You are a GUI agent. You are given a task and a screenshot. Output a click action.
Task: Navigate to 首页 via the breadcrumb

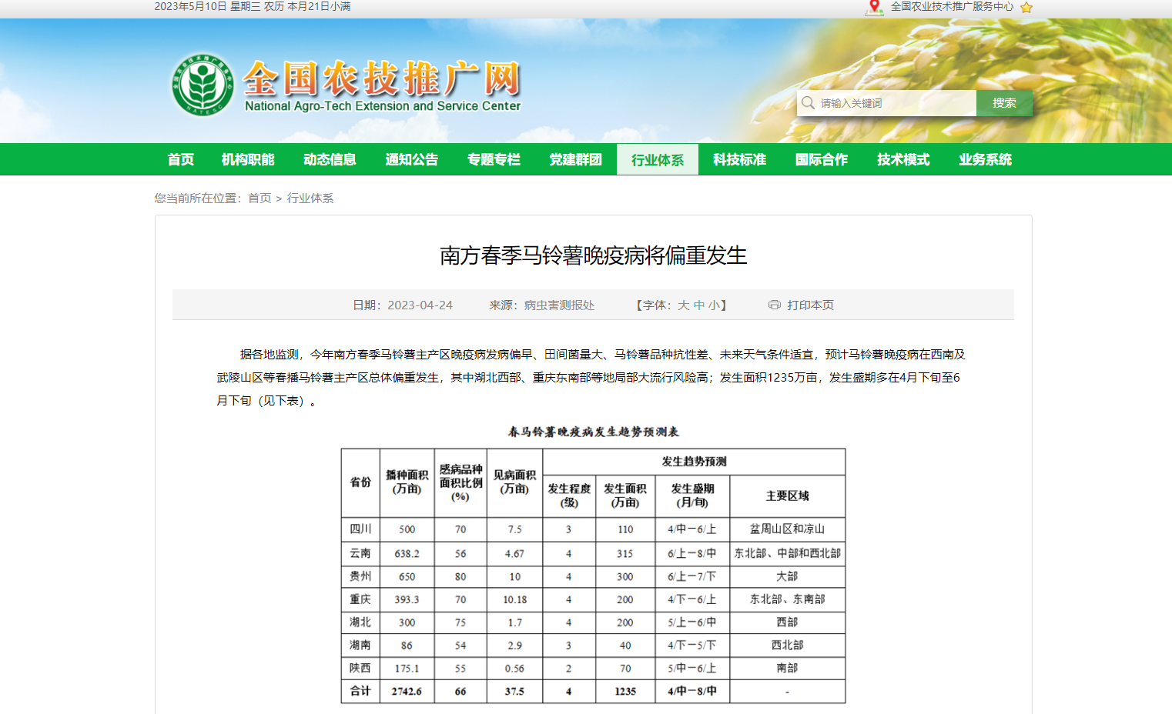coord(260,198)
